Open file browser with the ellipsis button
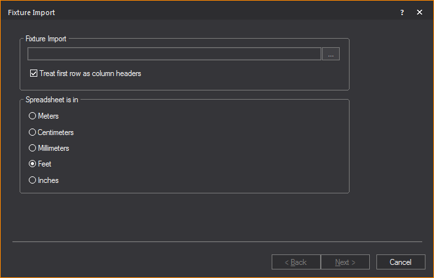 tap(331, 54)
